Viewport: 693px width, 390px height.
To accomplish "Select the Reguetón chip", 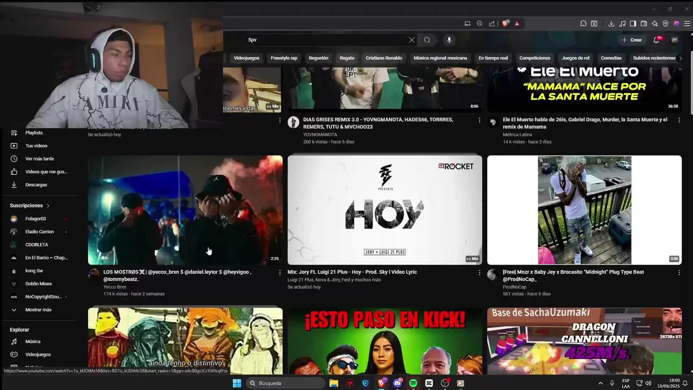I will tap(318, 58).
